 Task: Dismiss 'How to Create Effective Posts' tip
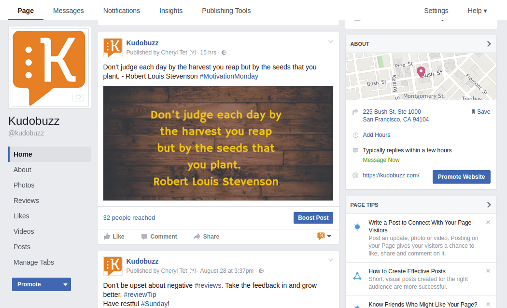tap(488, 271)
